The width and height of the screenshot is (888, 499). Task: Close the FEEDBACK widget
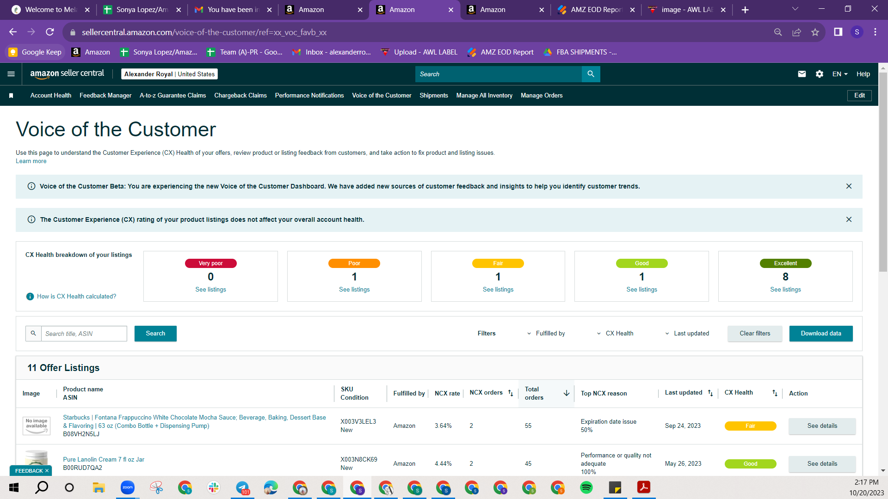[x=47, y=471]
